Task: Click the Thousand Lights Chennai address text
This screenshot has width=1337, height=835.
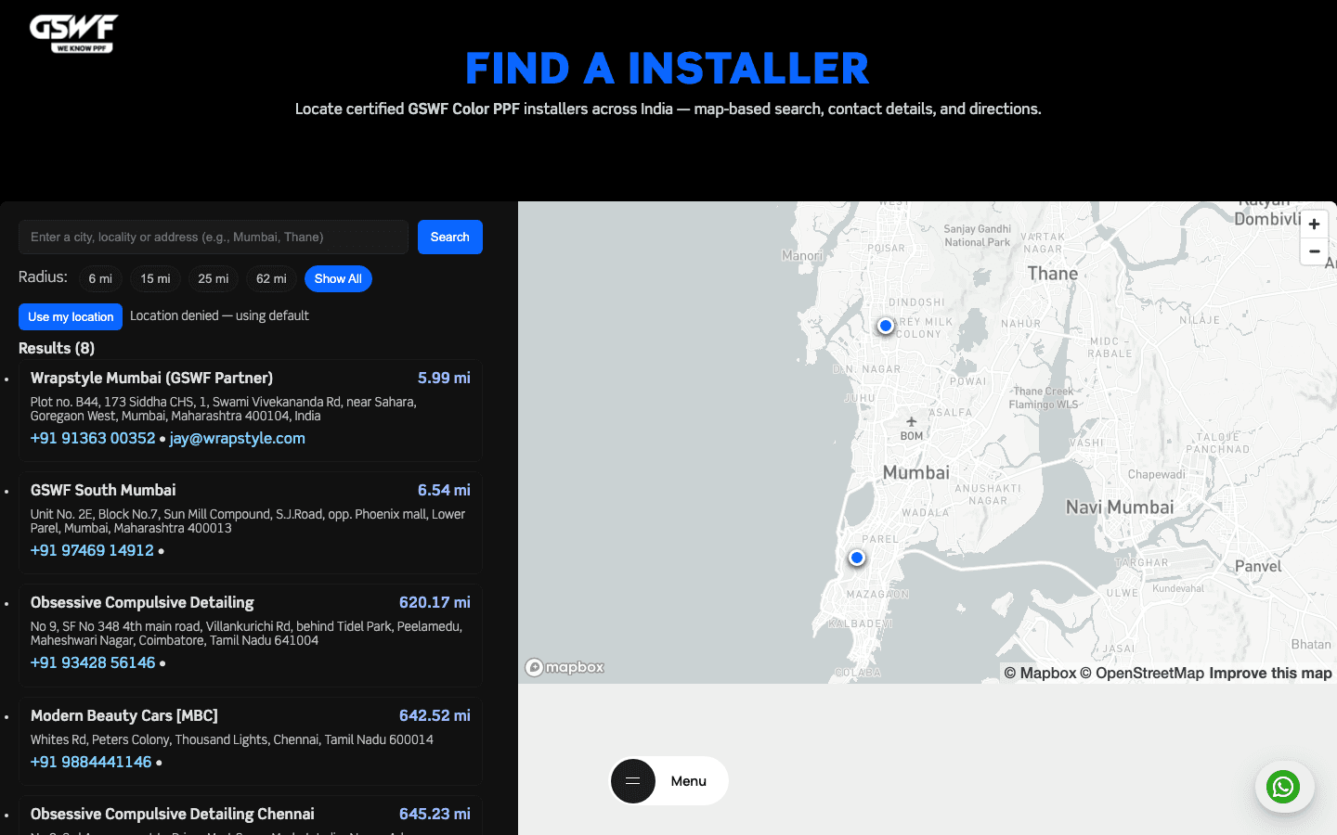Action: 232,739
